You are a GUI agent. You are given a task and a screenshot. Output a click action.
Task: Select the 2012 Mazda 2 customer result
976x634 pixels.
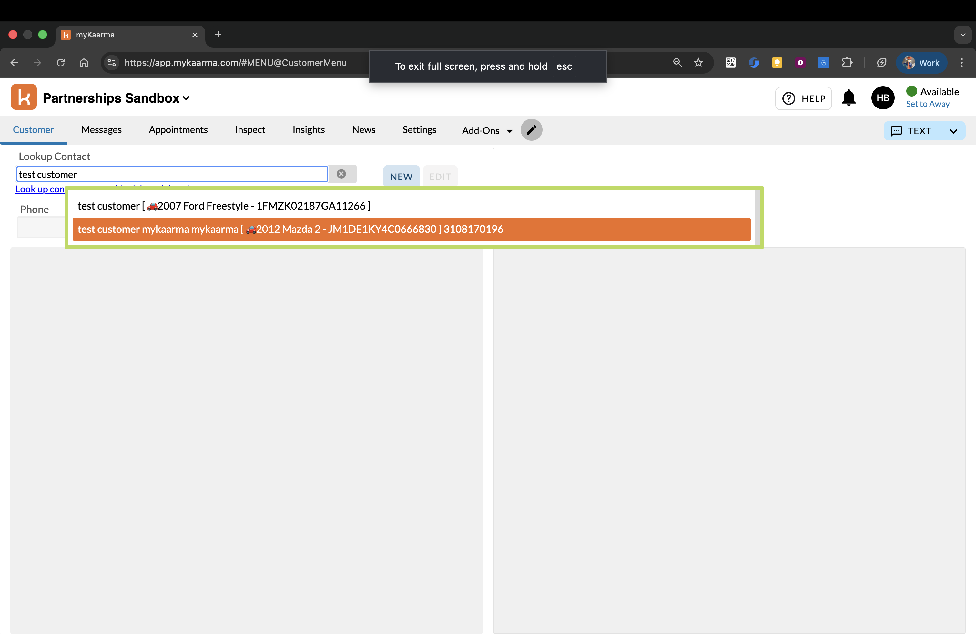[290, 229]
